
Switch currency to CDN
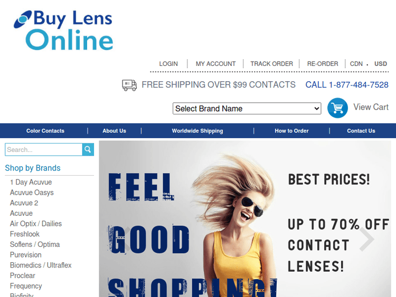[x=356, y=64]
